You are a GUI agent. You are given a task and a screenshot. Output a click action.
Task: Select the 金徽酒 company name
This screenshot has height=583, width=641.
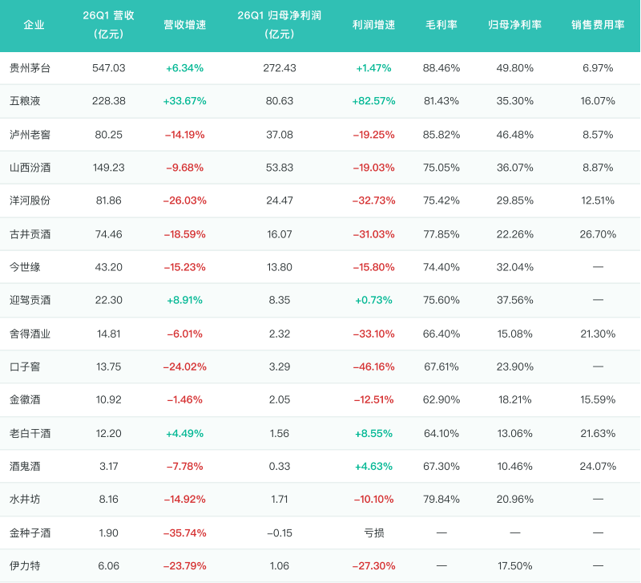coord(25,399)
